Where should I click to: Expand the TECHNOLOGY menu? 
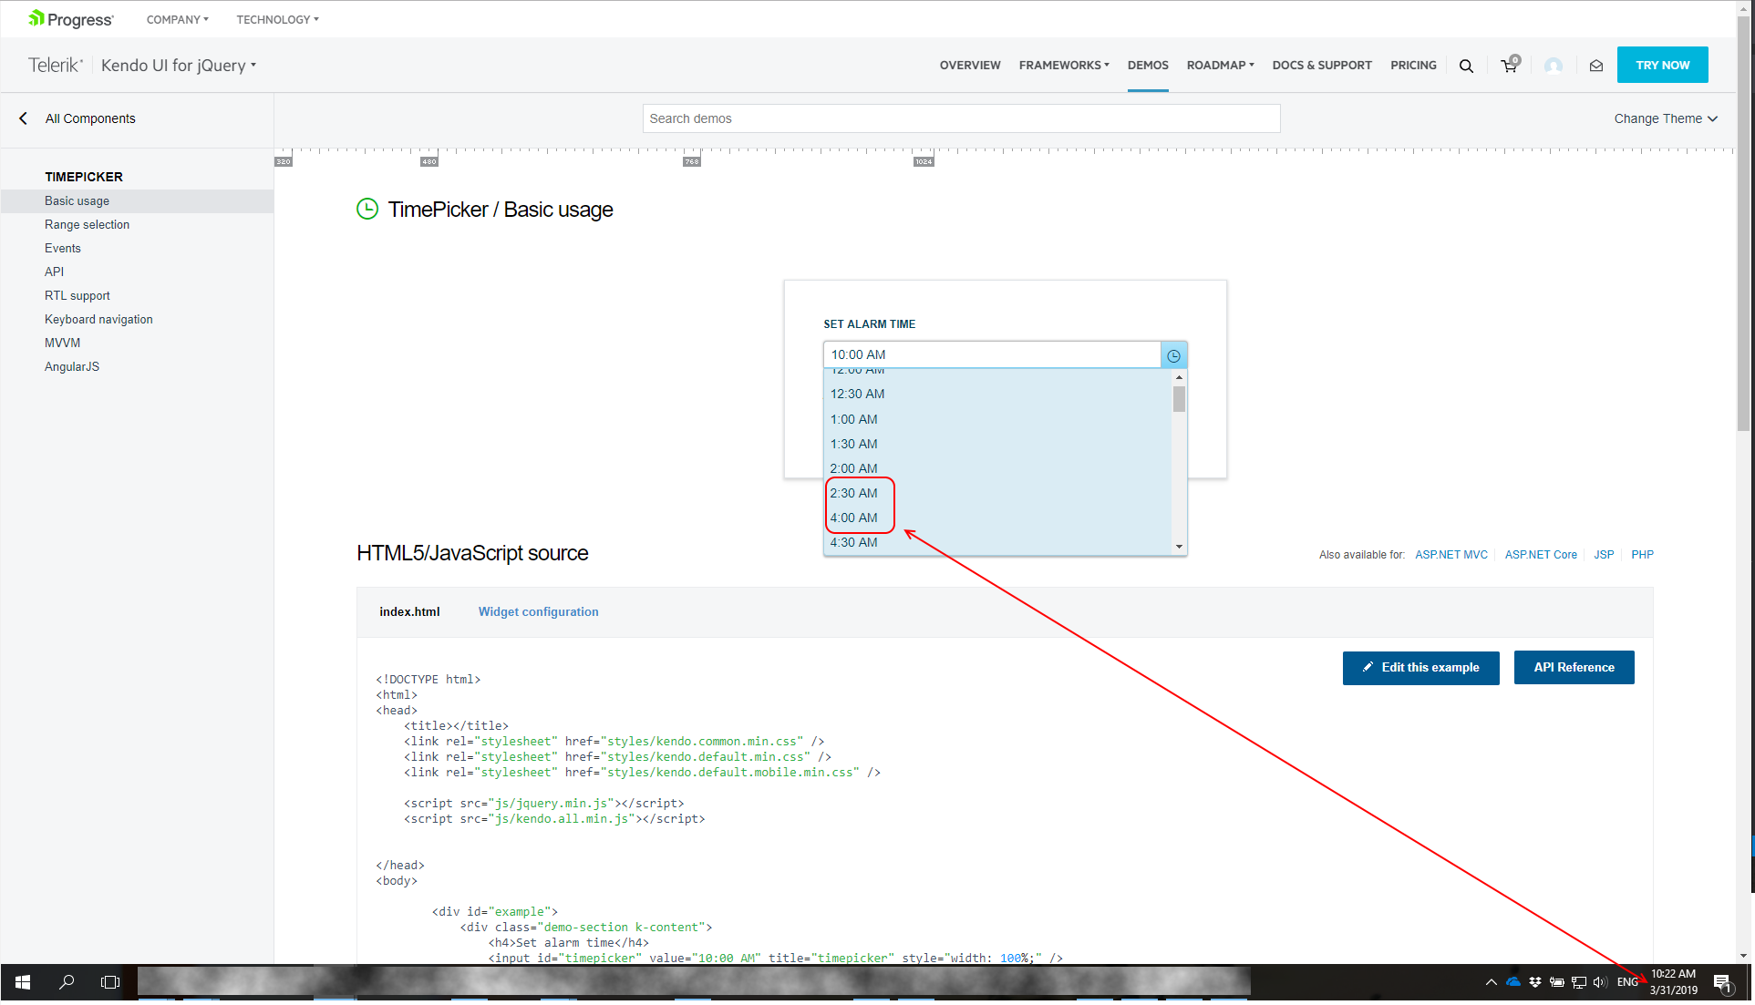(277, 19)
